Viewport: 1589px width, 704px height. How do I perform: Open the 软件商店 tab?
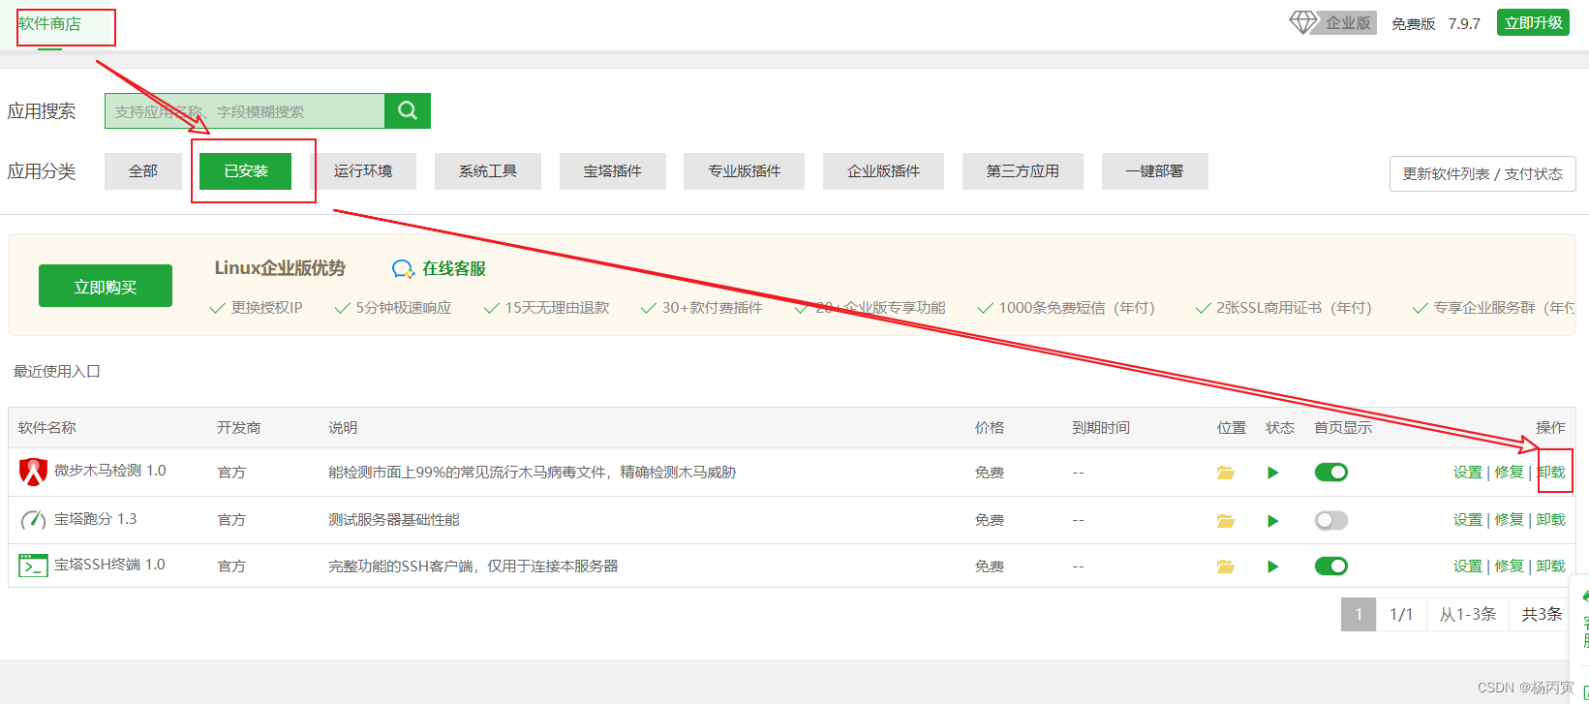point(49,24)
